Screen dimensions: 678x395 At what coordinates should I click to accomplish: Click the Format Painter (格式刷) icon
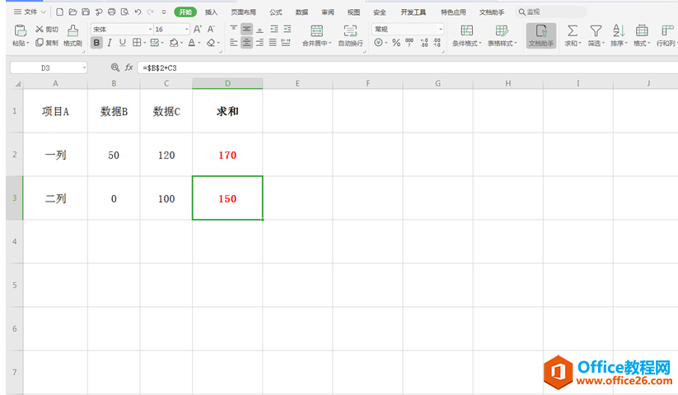tap(72, 30)
